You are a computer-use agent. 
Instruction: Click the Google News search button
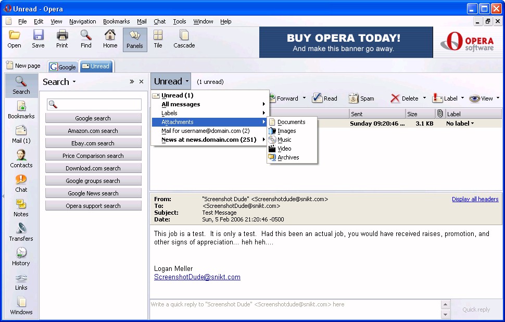tap(93, 193)
